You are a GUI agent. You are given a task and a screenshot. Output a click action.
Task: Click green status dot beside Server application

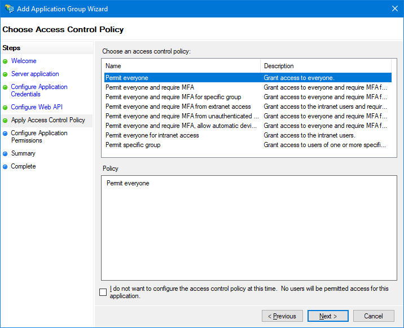5,74
